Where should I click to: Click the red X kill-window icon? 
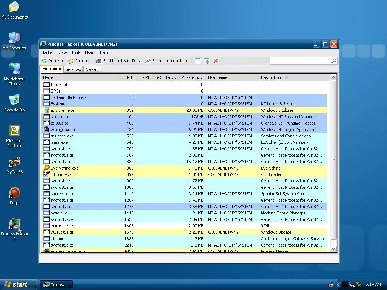216,61
